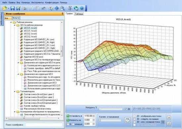This screenshot has height=129, width=182.
Task: Open the Команды menu
Action: coord(26,2)
